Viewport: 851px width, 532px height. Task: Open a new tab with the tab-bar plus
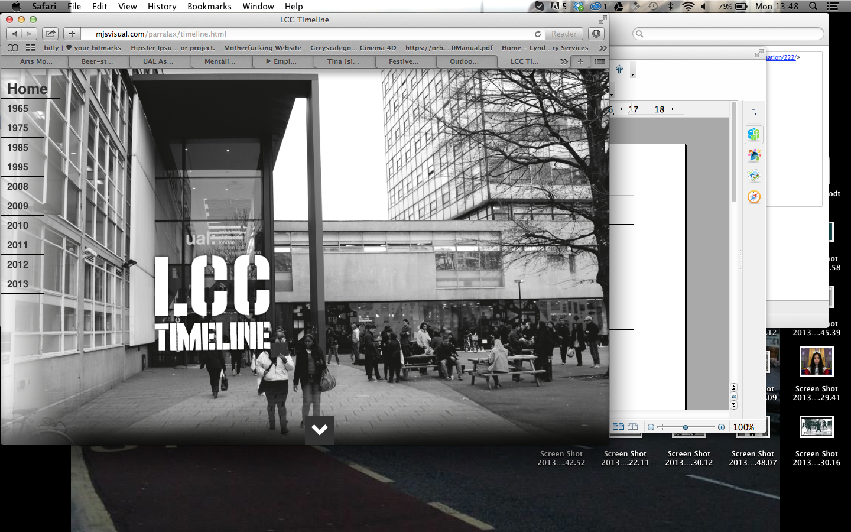coord(580,61)
